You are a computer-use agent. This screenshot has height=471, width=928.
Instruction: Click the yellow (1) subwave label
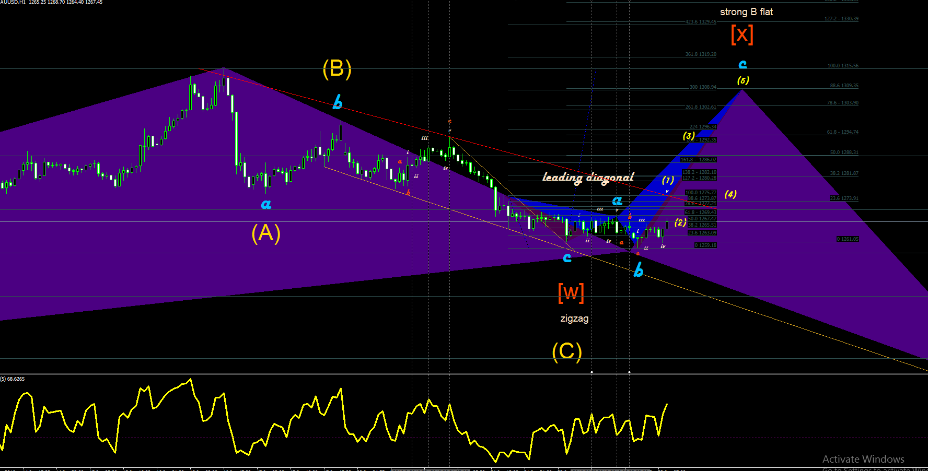point(668,180)
